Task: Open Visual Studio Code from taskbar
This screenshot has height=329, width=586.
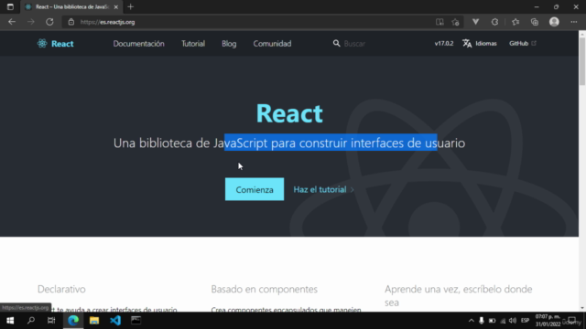Action: (115, 321)
